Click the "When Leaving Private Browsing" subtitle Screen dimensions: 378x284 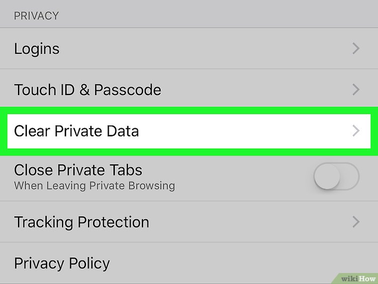click(x=94, y=186)
